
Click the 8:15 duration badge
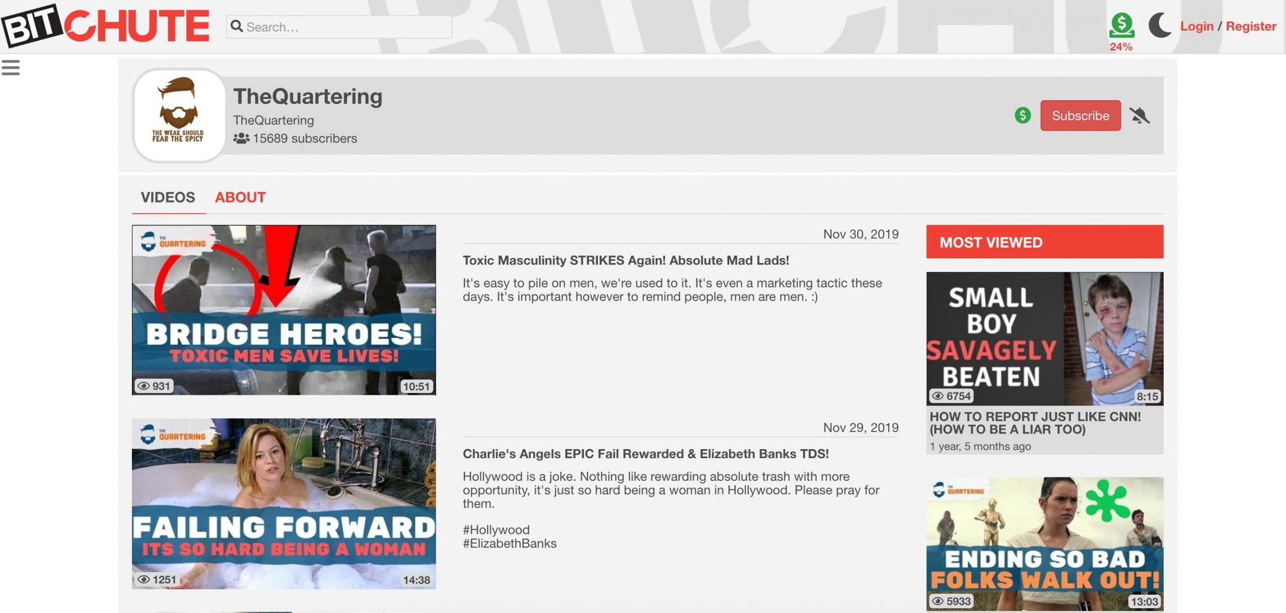(1147, 396)
